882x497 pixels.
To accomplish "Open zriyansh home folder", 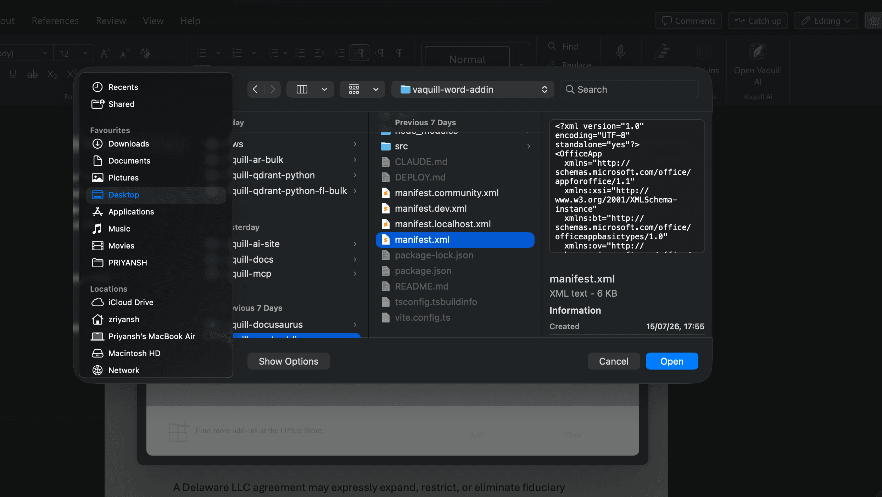I will (x=156, y=319).
